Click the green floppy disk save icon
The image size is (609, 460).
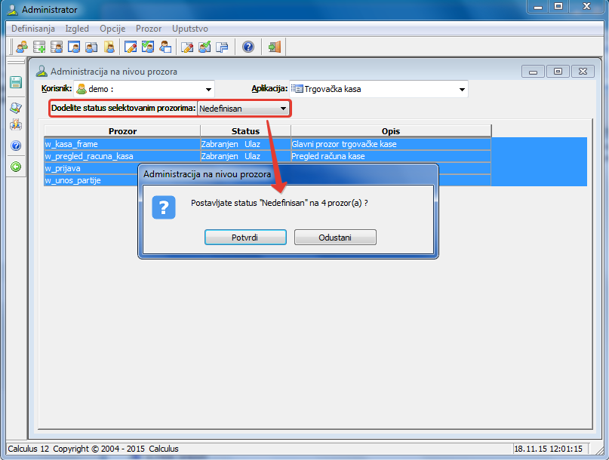(15, 82)
